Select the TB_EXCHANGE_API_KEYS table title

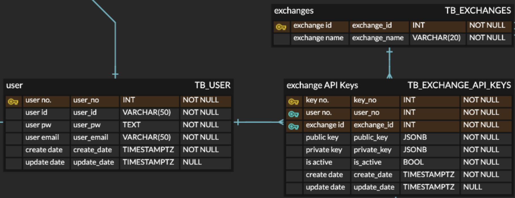(459, 85)
